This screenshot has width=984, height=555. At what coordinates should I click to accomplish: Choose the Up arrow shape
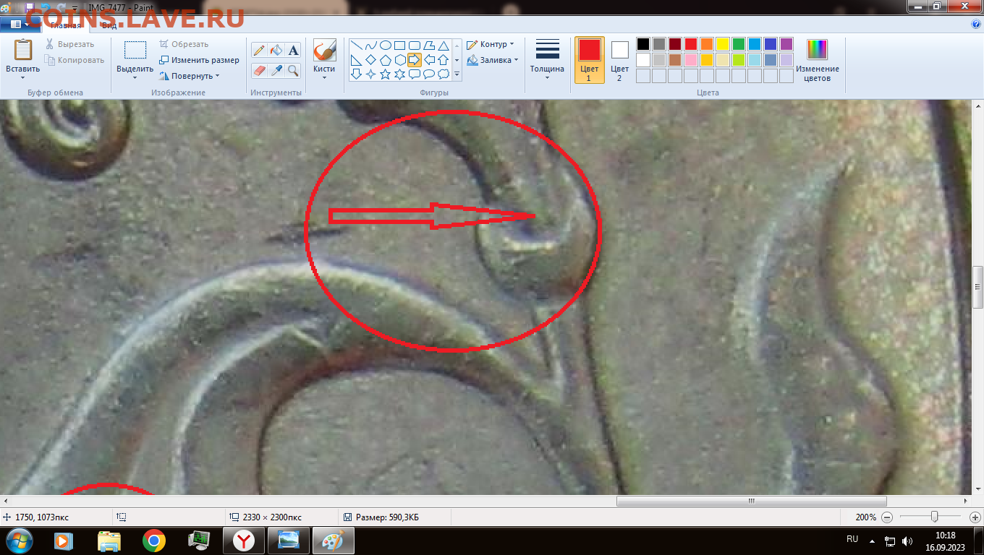pyautogui.click(x=444, y=60)
